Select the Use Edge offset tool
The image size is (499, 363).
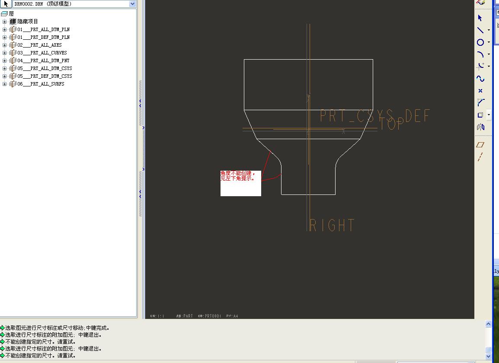[480, 115]
